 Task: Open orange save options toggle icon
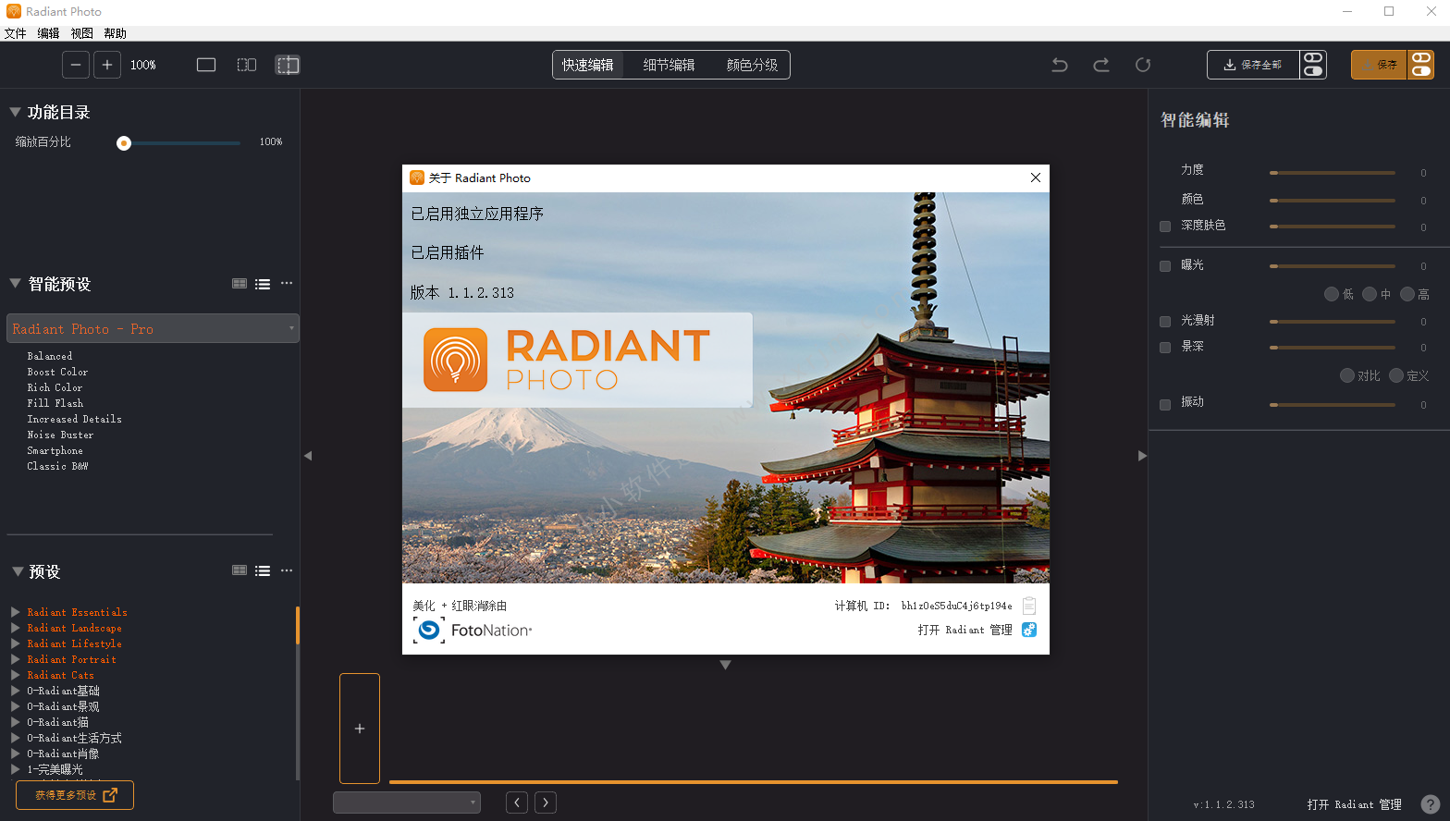[1421, 65]
